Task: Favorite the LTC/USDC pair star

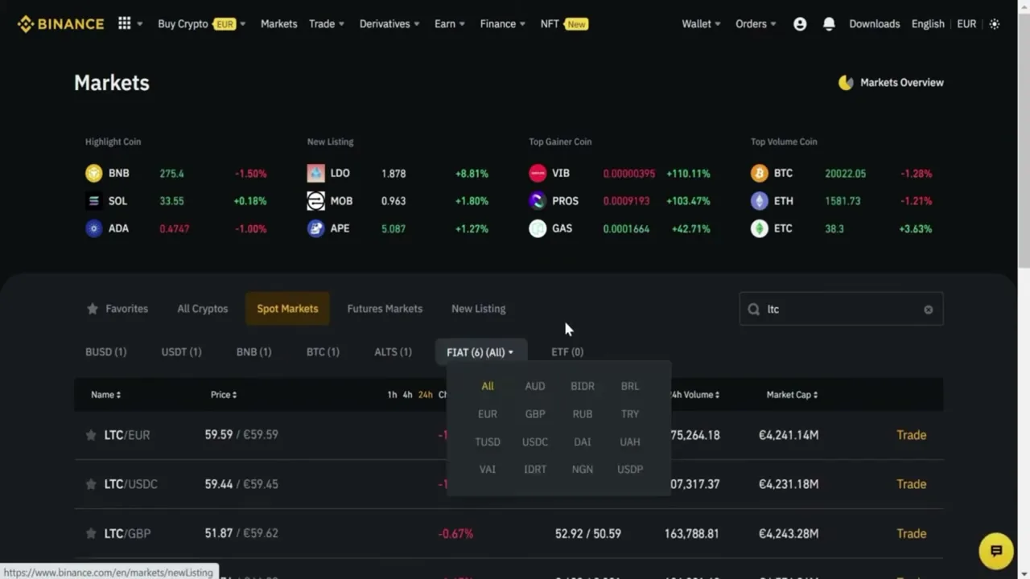Action: click(91, 484)
